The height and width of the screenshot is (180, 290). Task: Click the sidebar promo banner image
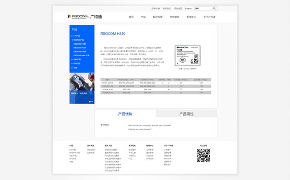(82, 88)
